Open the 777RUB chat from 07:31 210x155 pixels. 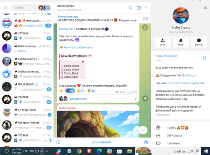click(x=26, y=36)
